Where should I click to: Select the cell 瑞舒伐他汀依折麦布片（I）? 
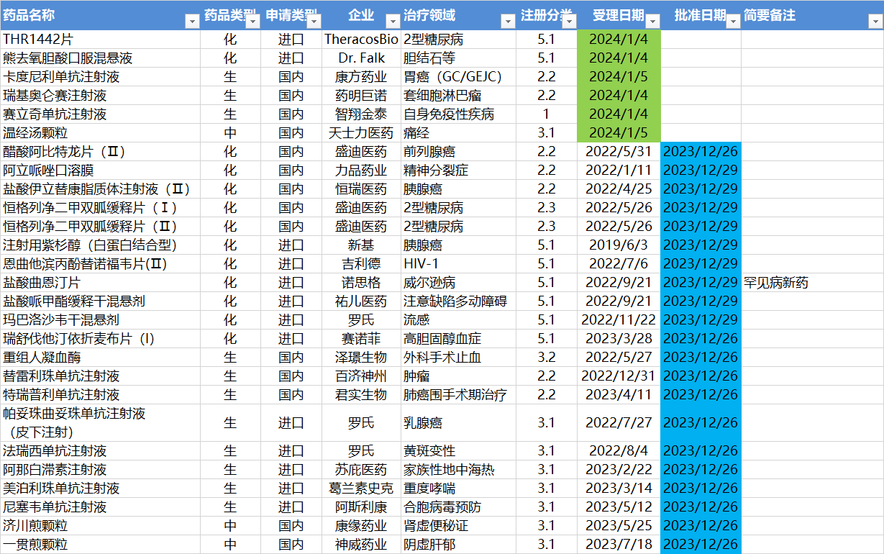tap(101, 339)
